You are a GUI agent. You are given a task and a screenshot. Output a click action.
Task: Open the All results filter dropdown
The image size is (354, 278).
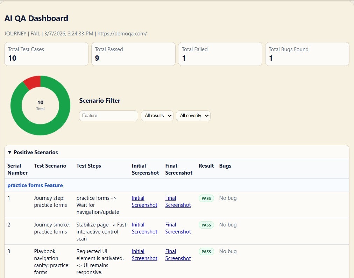(x=157, y=116)
